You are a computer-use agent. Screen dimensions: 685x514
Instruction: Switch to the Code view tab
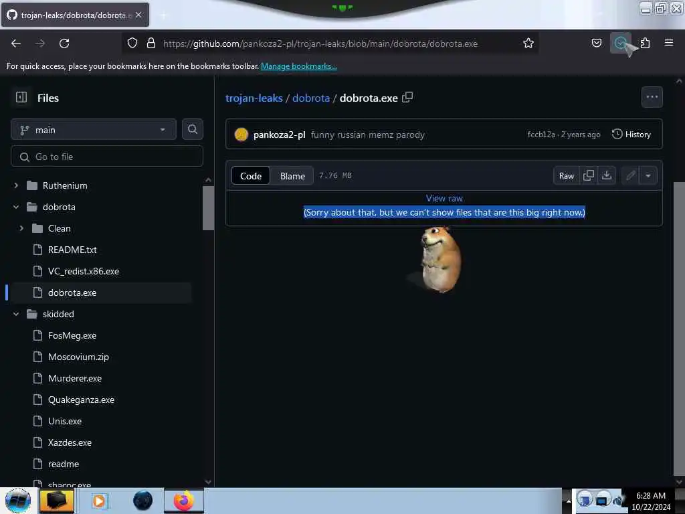click(x=251, y=176)
